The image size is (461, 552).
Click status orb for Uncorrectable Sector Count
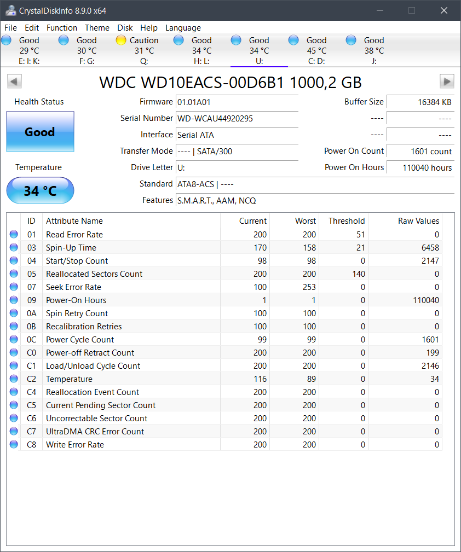point(14,418)
